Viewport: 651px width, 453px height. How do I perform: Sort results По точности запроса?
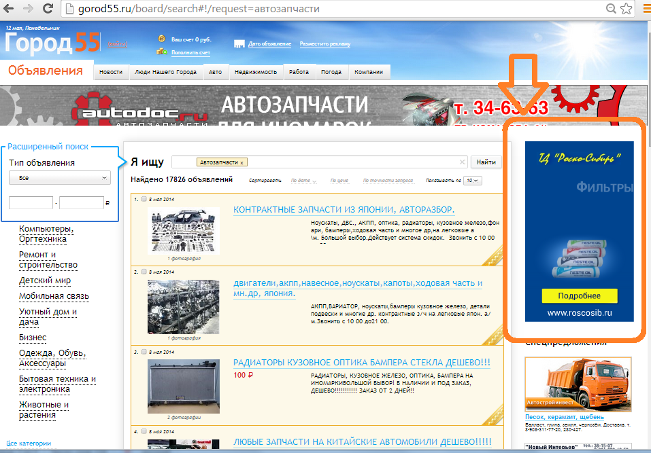(x=388, y=181)
